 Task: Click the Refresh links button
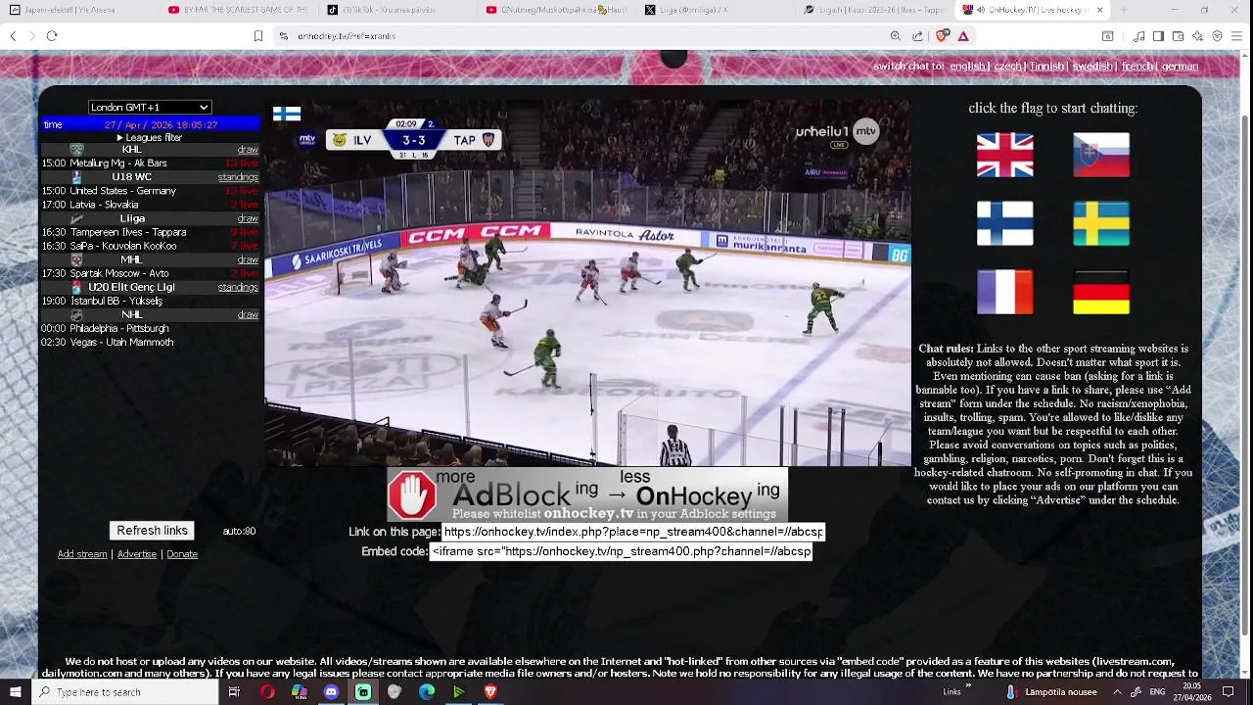(x=152, y=531)
